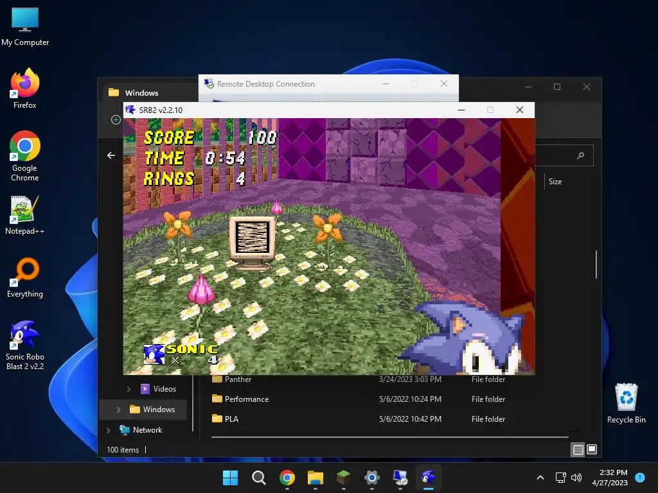Close the Remote Desktop Connection window
658x493 pixels.
point(443,83)
